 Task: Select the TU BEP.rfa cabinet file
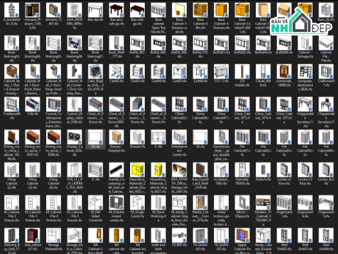click(180, 235)
